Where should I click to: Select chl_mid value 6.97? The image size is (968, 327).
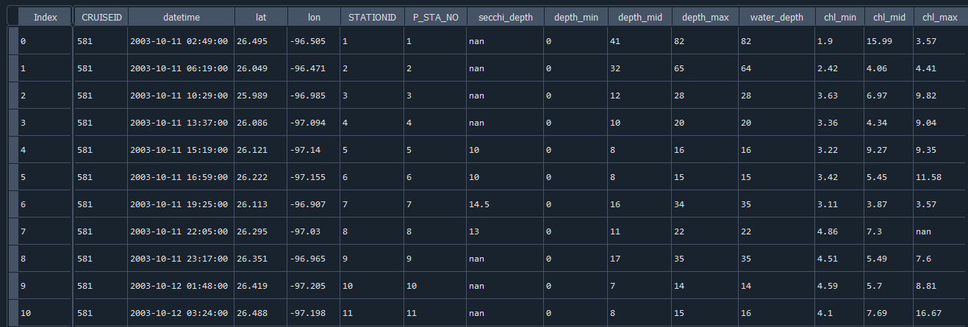[x=889, y=95]
